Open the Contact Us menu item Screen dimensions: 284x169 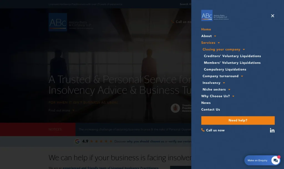point(211,109)
